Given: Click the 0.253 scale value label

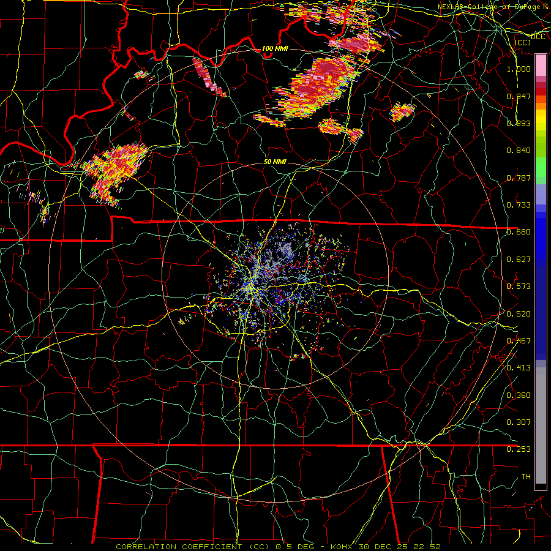Looking at the screenshot, I should [519, 449].
